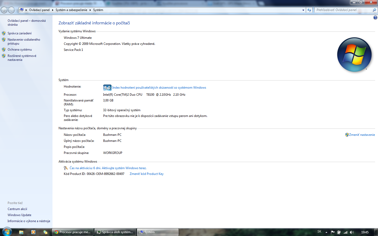
Task: Expand the recent pages dropdown near Forward
Action: [17, 10]
